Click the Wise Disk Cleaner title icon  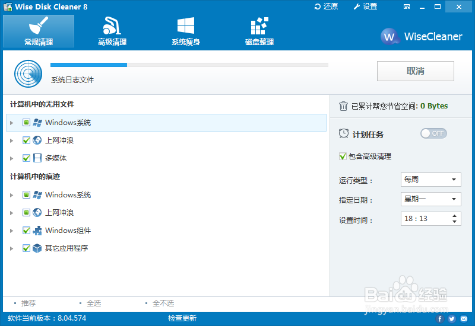point(8,7)
